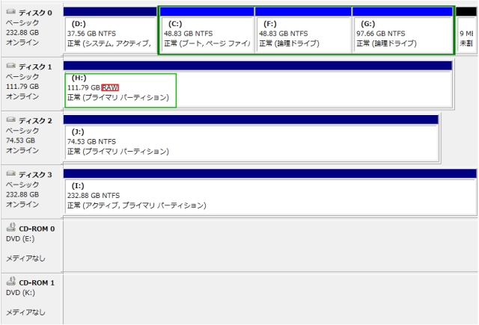Image resolution: width=479 pixels, height=325 pixels.
Task: Click the 74.53 GB size under ディスク 2
Action: 20,140
